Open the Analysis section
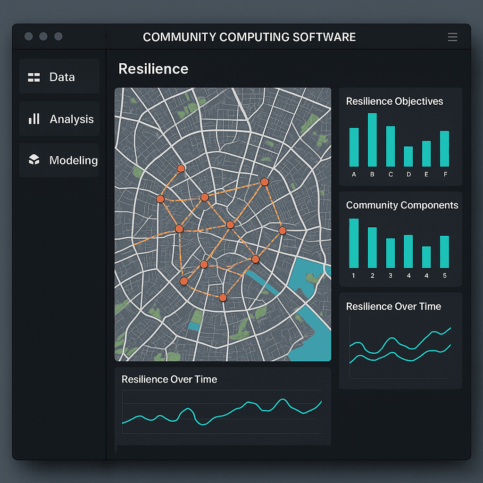The image size is (483, 483). [71, 119]
